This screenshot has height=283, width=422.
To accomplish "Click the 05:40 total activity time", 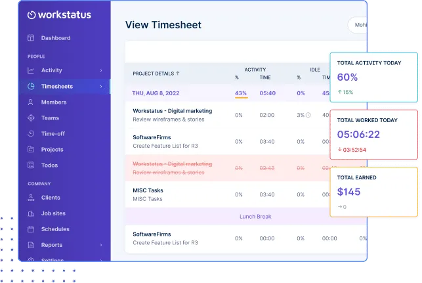I will click(x=268, y=93).
